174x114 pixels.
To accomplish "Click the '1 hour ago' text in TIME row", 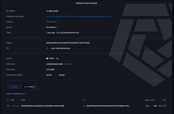I will tap(50, 33).
